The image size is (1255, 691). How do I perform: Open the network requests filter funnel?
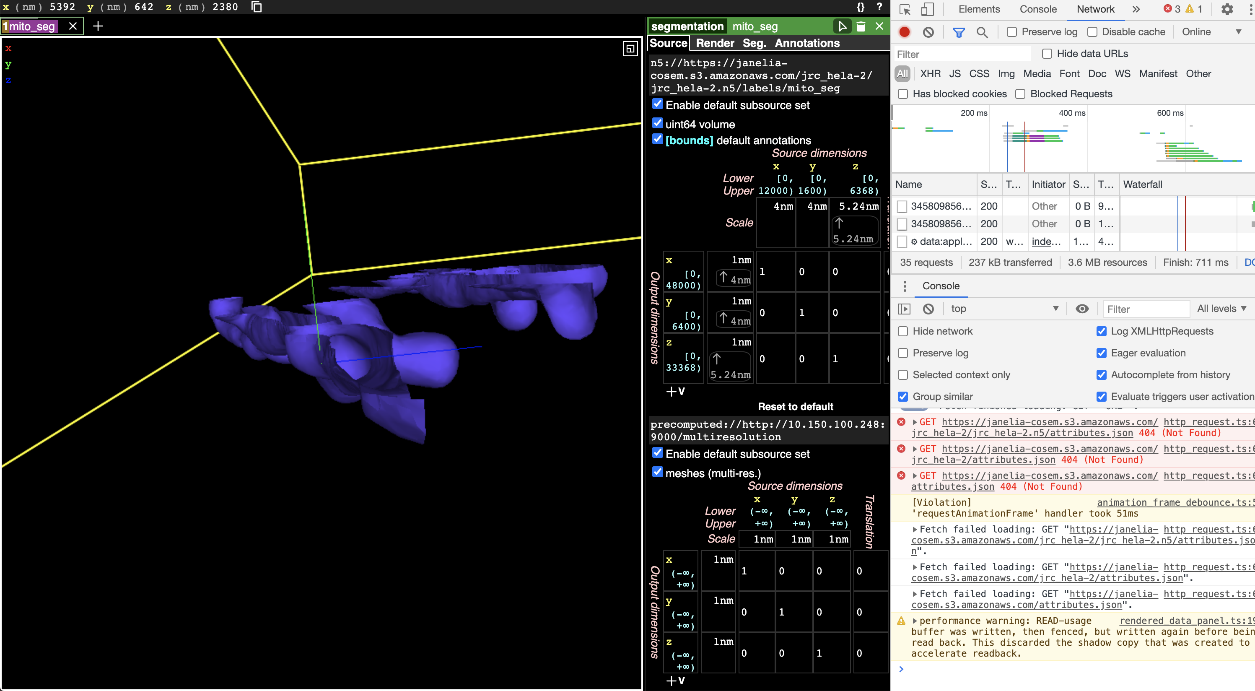coord(959,32)
